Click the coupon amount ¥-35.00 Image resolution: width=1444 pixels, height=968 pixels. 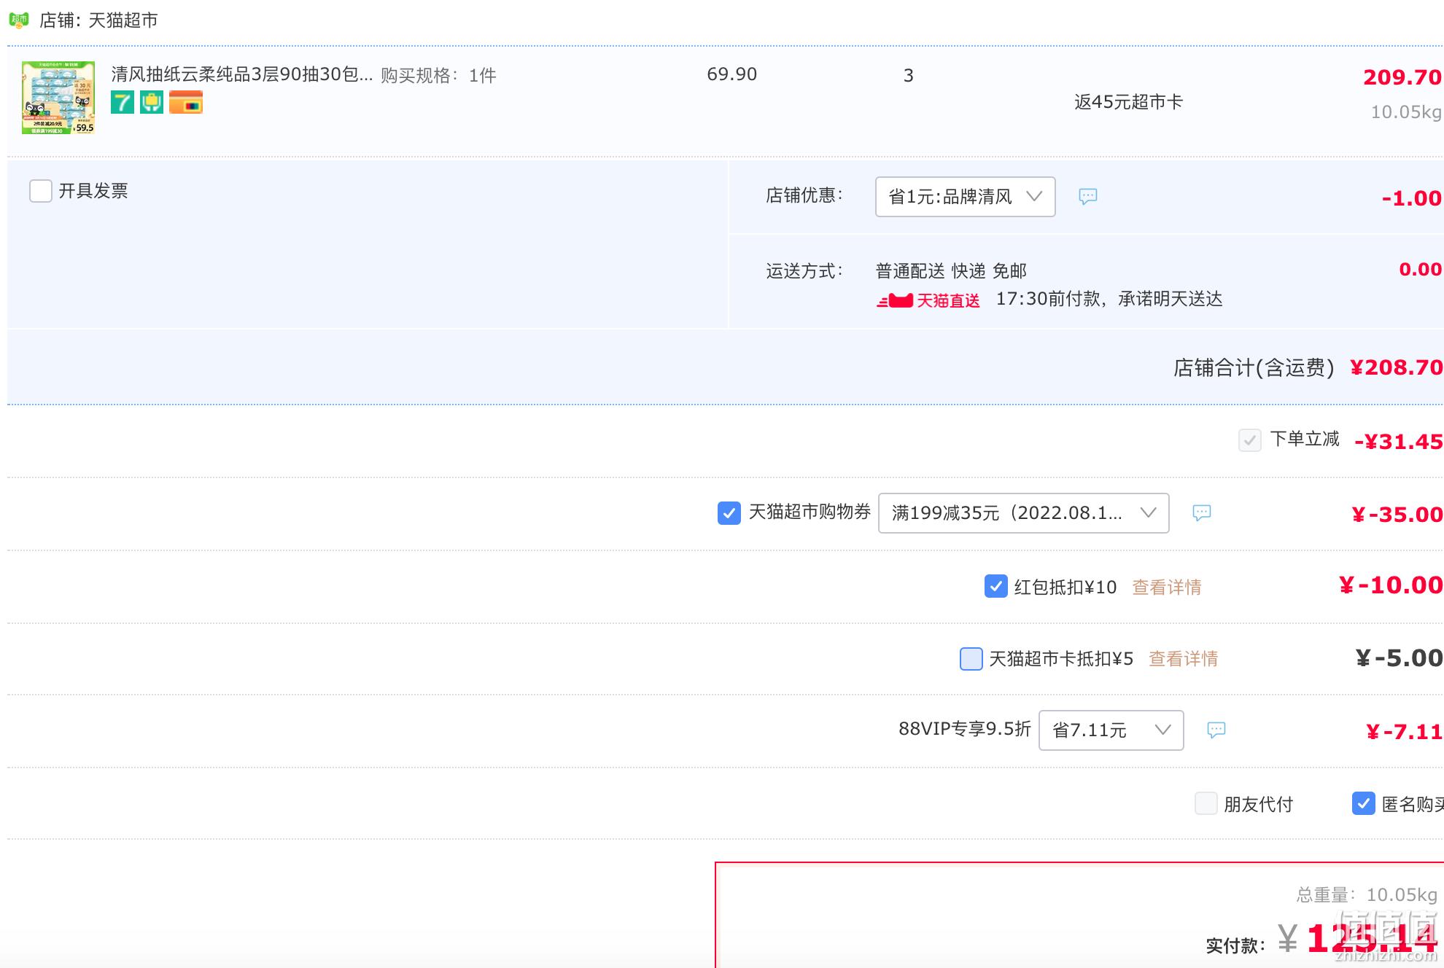click(1397, 515)
